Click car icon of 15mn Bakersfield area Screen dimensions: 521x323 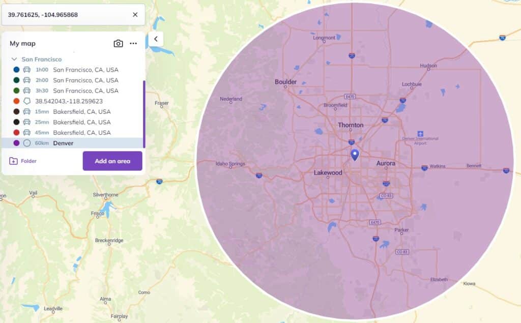point(27,112)
